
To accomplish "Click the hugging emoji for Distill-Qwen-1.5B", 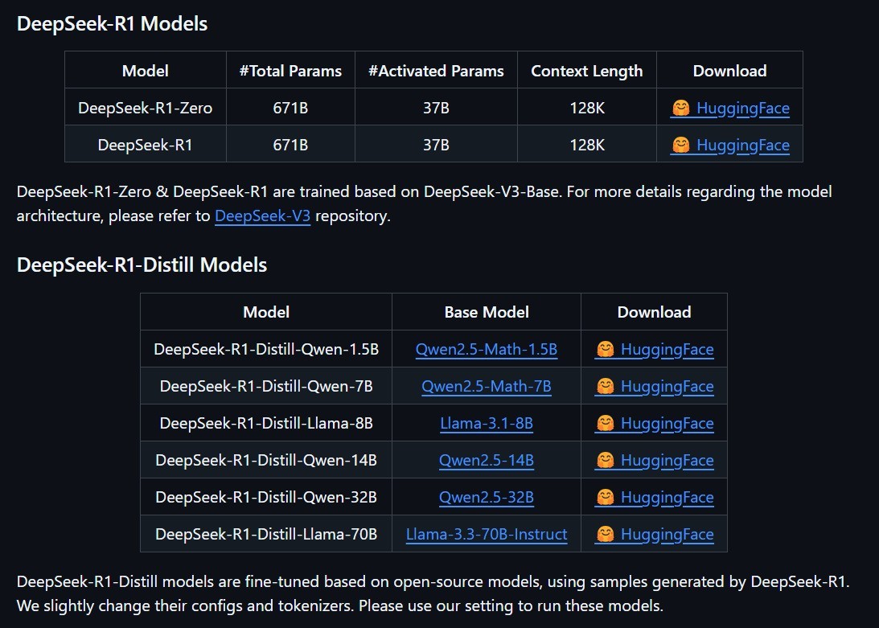I will coord(605,349).
